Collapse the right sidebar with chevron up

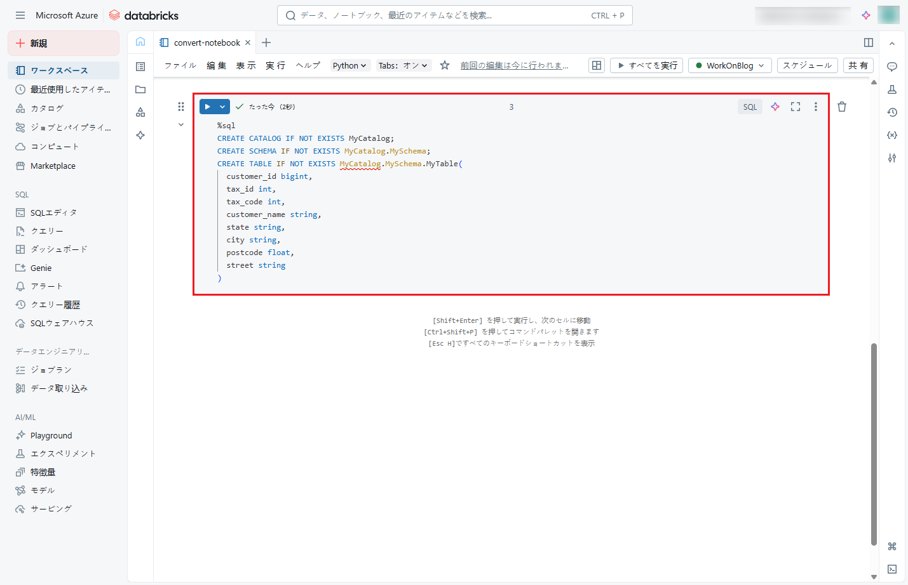(892, 44)
